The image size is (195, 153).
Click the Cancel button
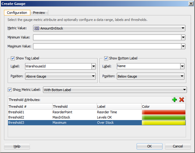pos(178,146)
